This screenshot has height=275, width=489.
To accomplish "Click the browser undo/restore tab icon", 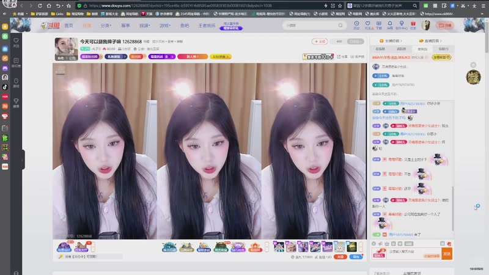I will (x=58, y=5).
